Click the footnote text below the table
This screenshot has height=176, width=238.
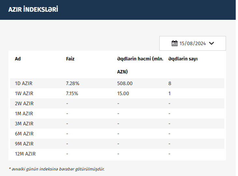57,169
